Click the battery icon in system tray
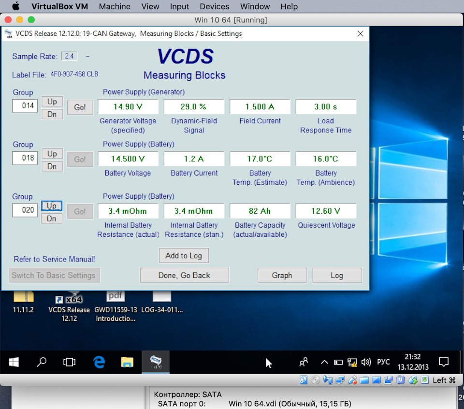This screenshot has height=409, width=464. pos(338,362)
